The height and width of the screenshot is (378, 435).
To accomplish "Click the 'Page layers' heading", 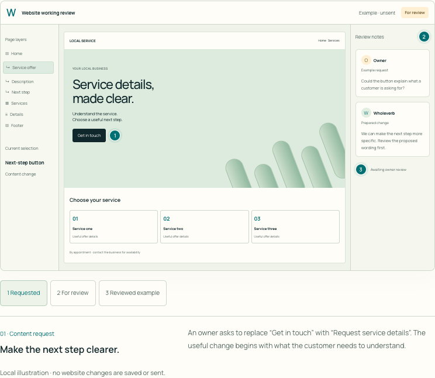I will click(x=16, y=40).
